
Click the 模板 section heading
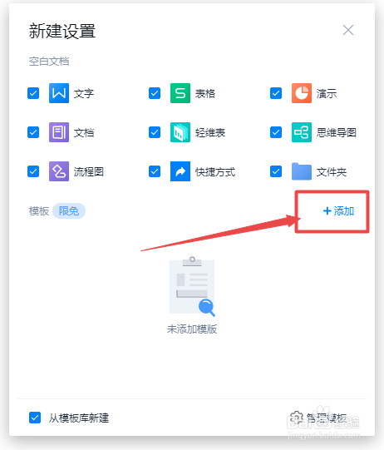[x=39, y=211]
